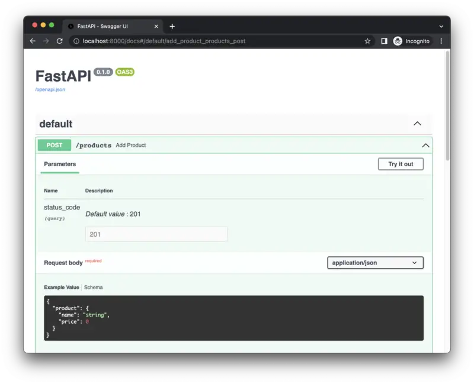Click the FastAPI title heading
474x384 pixels.
click(x=63, y=76)
